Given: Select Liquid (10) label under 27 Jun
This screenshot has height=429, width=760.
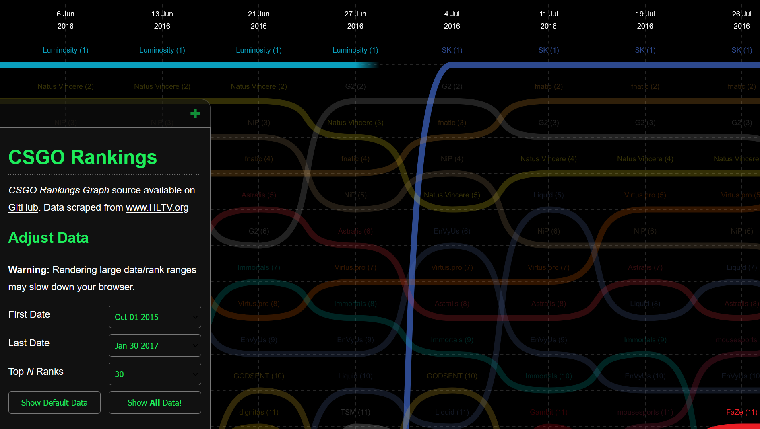Looking at the screenshot, I should pos(355,376).
